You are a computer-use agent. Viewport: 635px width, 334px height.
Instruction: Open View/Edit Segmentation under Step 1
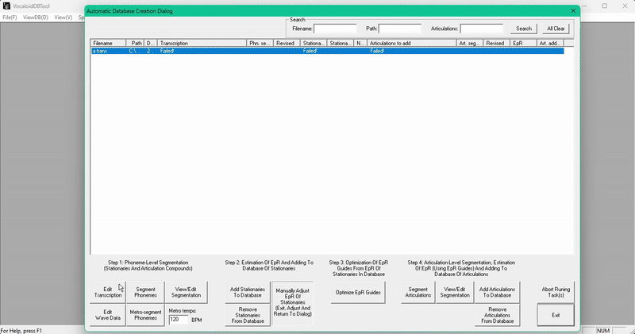[x=187, y=292]
